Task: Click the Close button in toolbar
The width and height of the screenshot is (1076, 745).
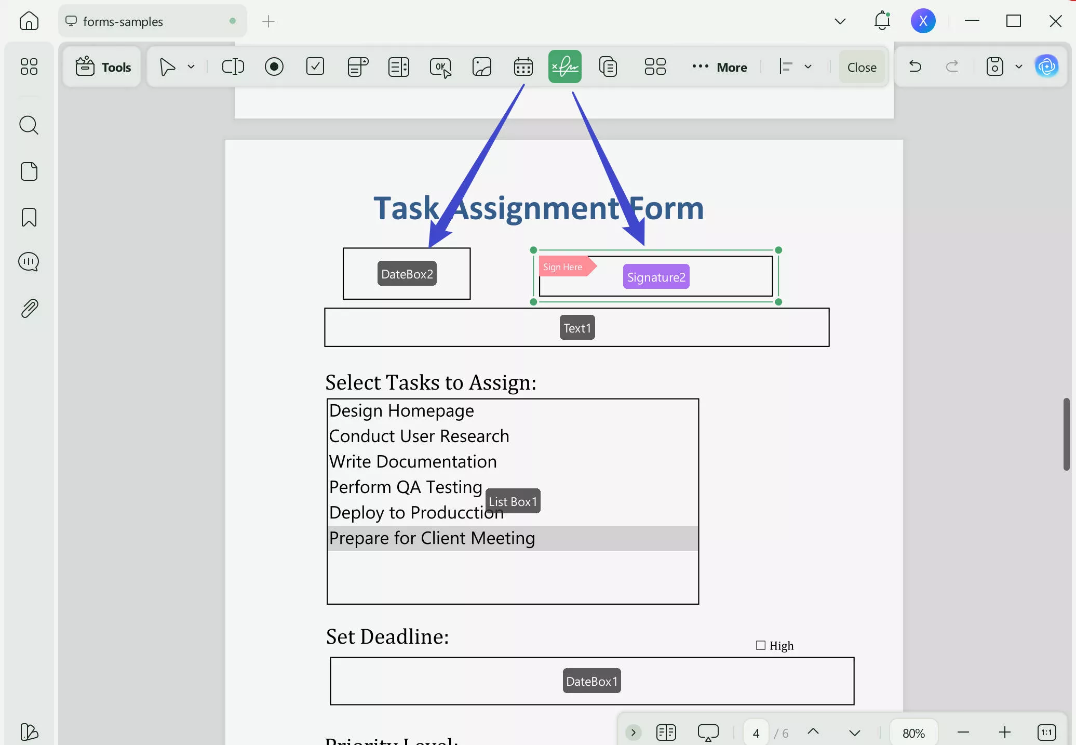Action: 862,67
